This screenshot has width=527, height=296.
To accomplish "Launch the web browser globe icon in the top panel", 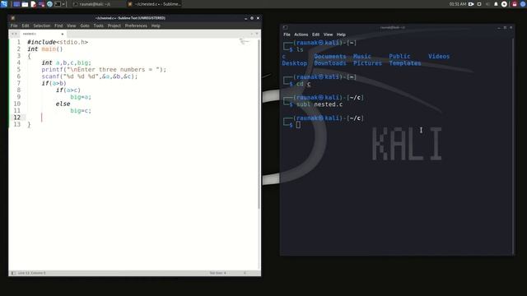I will coord(49,4).
